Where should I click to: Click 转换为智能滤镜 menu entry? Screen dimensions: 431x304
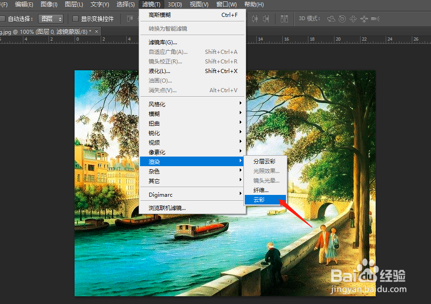coord(192,28)
